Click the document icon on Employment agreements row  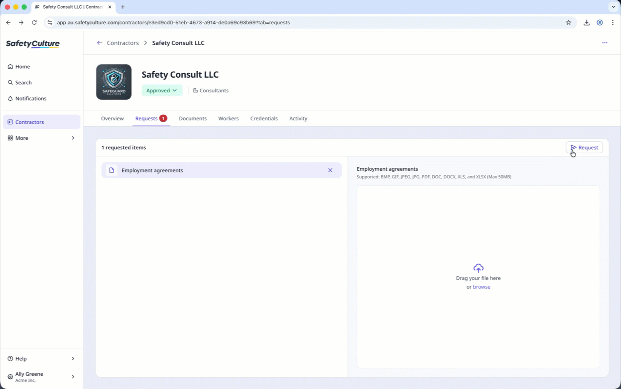[112, 170]
